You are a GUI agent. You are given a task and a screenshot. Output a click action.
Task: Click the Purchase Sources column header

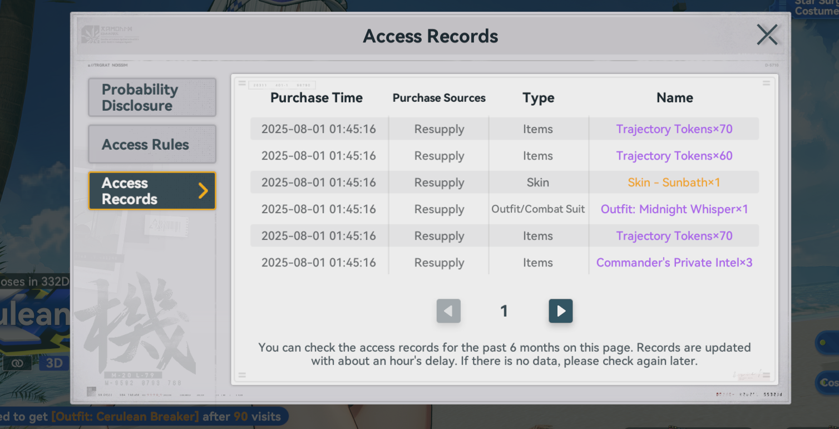pyautogui.click(x=439, y=98)
